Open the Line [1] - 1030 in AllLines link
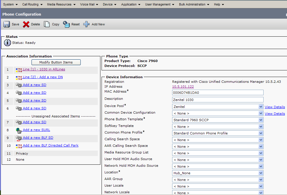Viewport: 287px width, 195px height. click(x=44, y=69)
